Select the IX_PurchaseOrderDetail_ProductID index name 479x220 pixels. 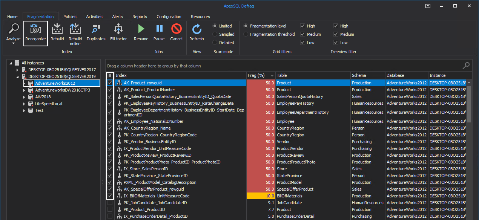155,216
